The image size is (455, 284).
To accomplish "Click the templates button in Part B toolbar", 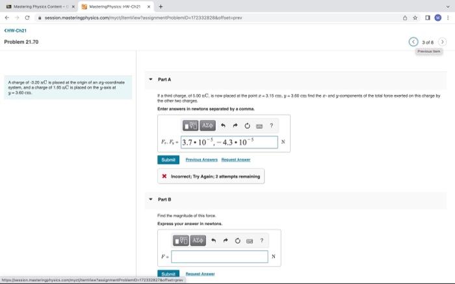I will click(181, 241).
